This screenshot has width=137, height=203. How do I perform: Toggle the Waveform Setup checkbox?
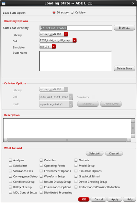click(41, 176)
